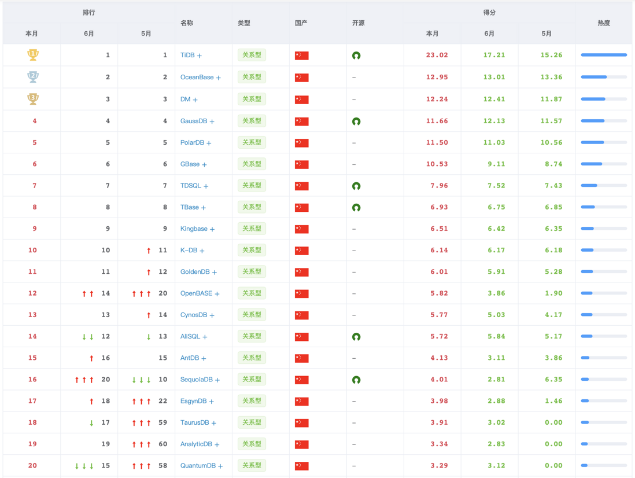Image resolution: width=635 pixels, height=478 pixels.
Task: Click the GoldenDB database link
Action: [198, 272]
